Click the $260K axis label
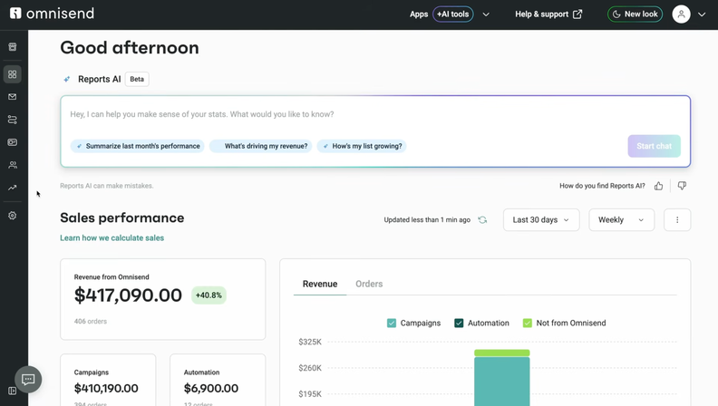 [310, 368]
